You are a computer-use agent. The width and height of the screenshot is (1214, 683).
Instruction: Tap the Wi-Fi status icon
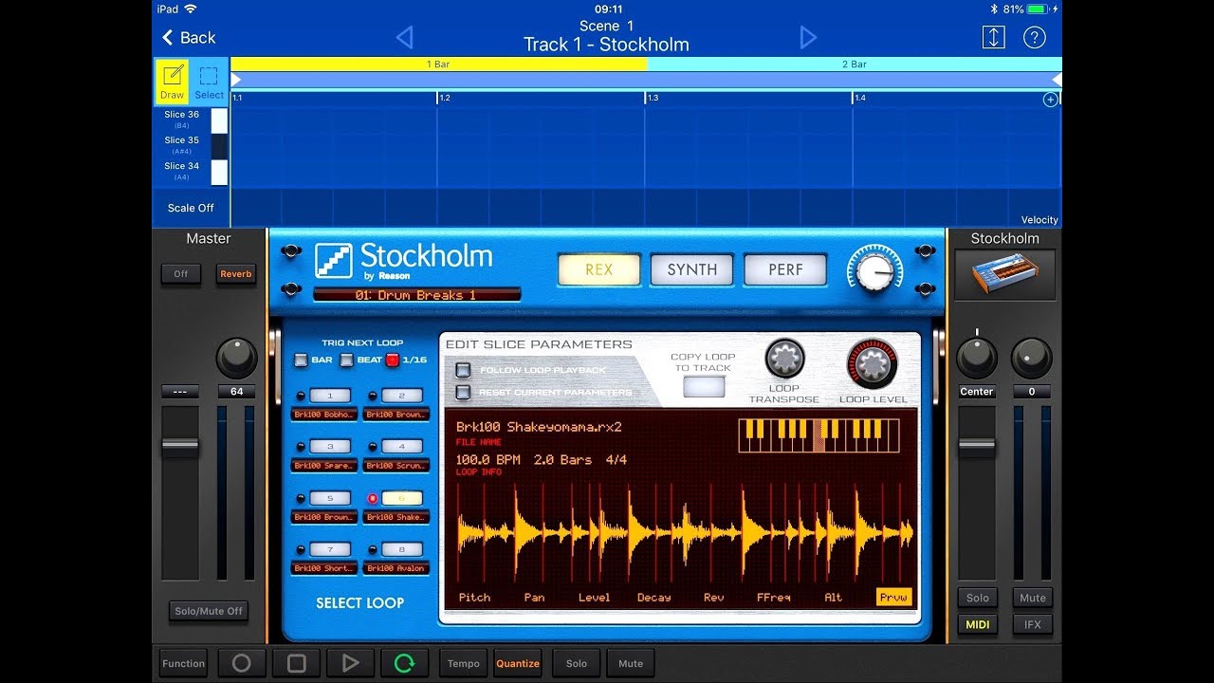(x=191, y=9)
